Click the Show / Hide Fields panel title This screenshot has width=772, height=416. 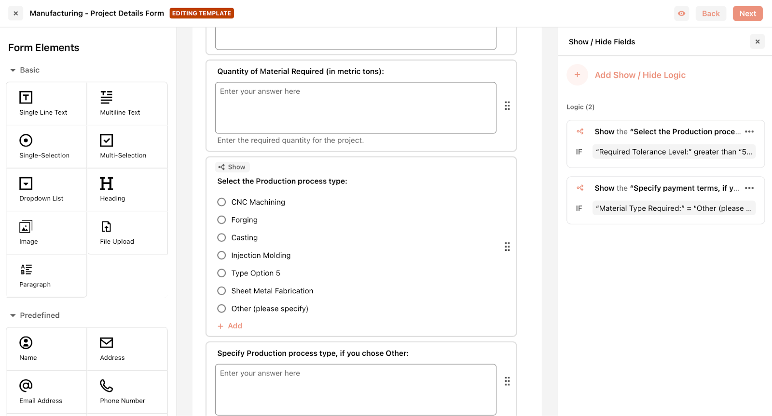[602, 42]
